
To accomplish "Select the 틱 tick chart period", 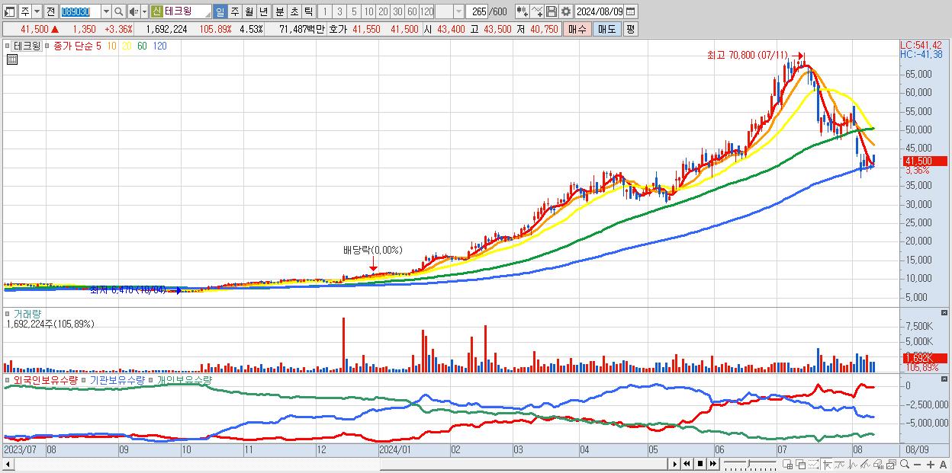I will 308,11.
